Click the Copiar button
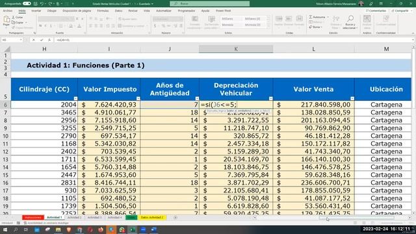This screenshot has width=416, height=234. [x=18, y=23]
